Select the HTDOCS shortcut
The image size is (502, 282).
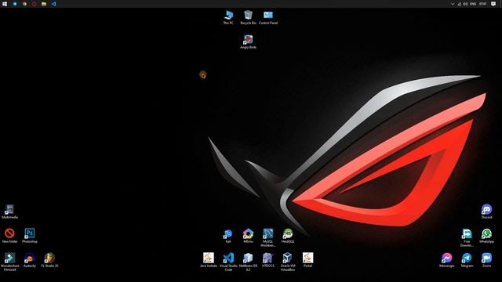click(x=268, y=260)
